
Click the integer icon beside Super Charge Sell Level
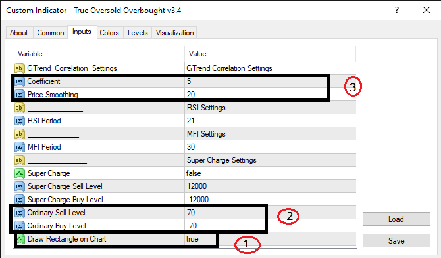click(x=19, y=186)
